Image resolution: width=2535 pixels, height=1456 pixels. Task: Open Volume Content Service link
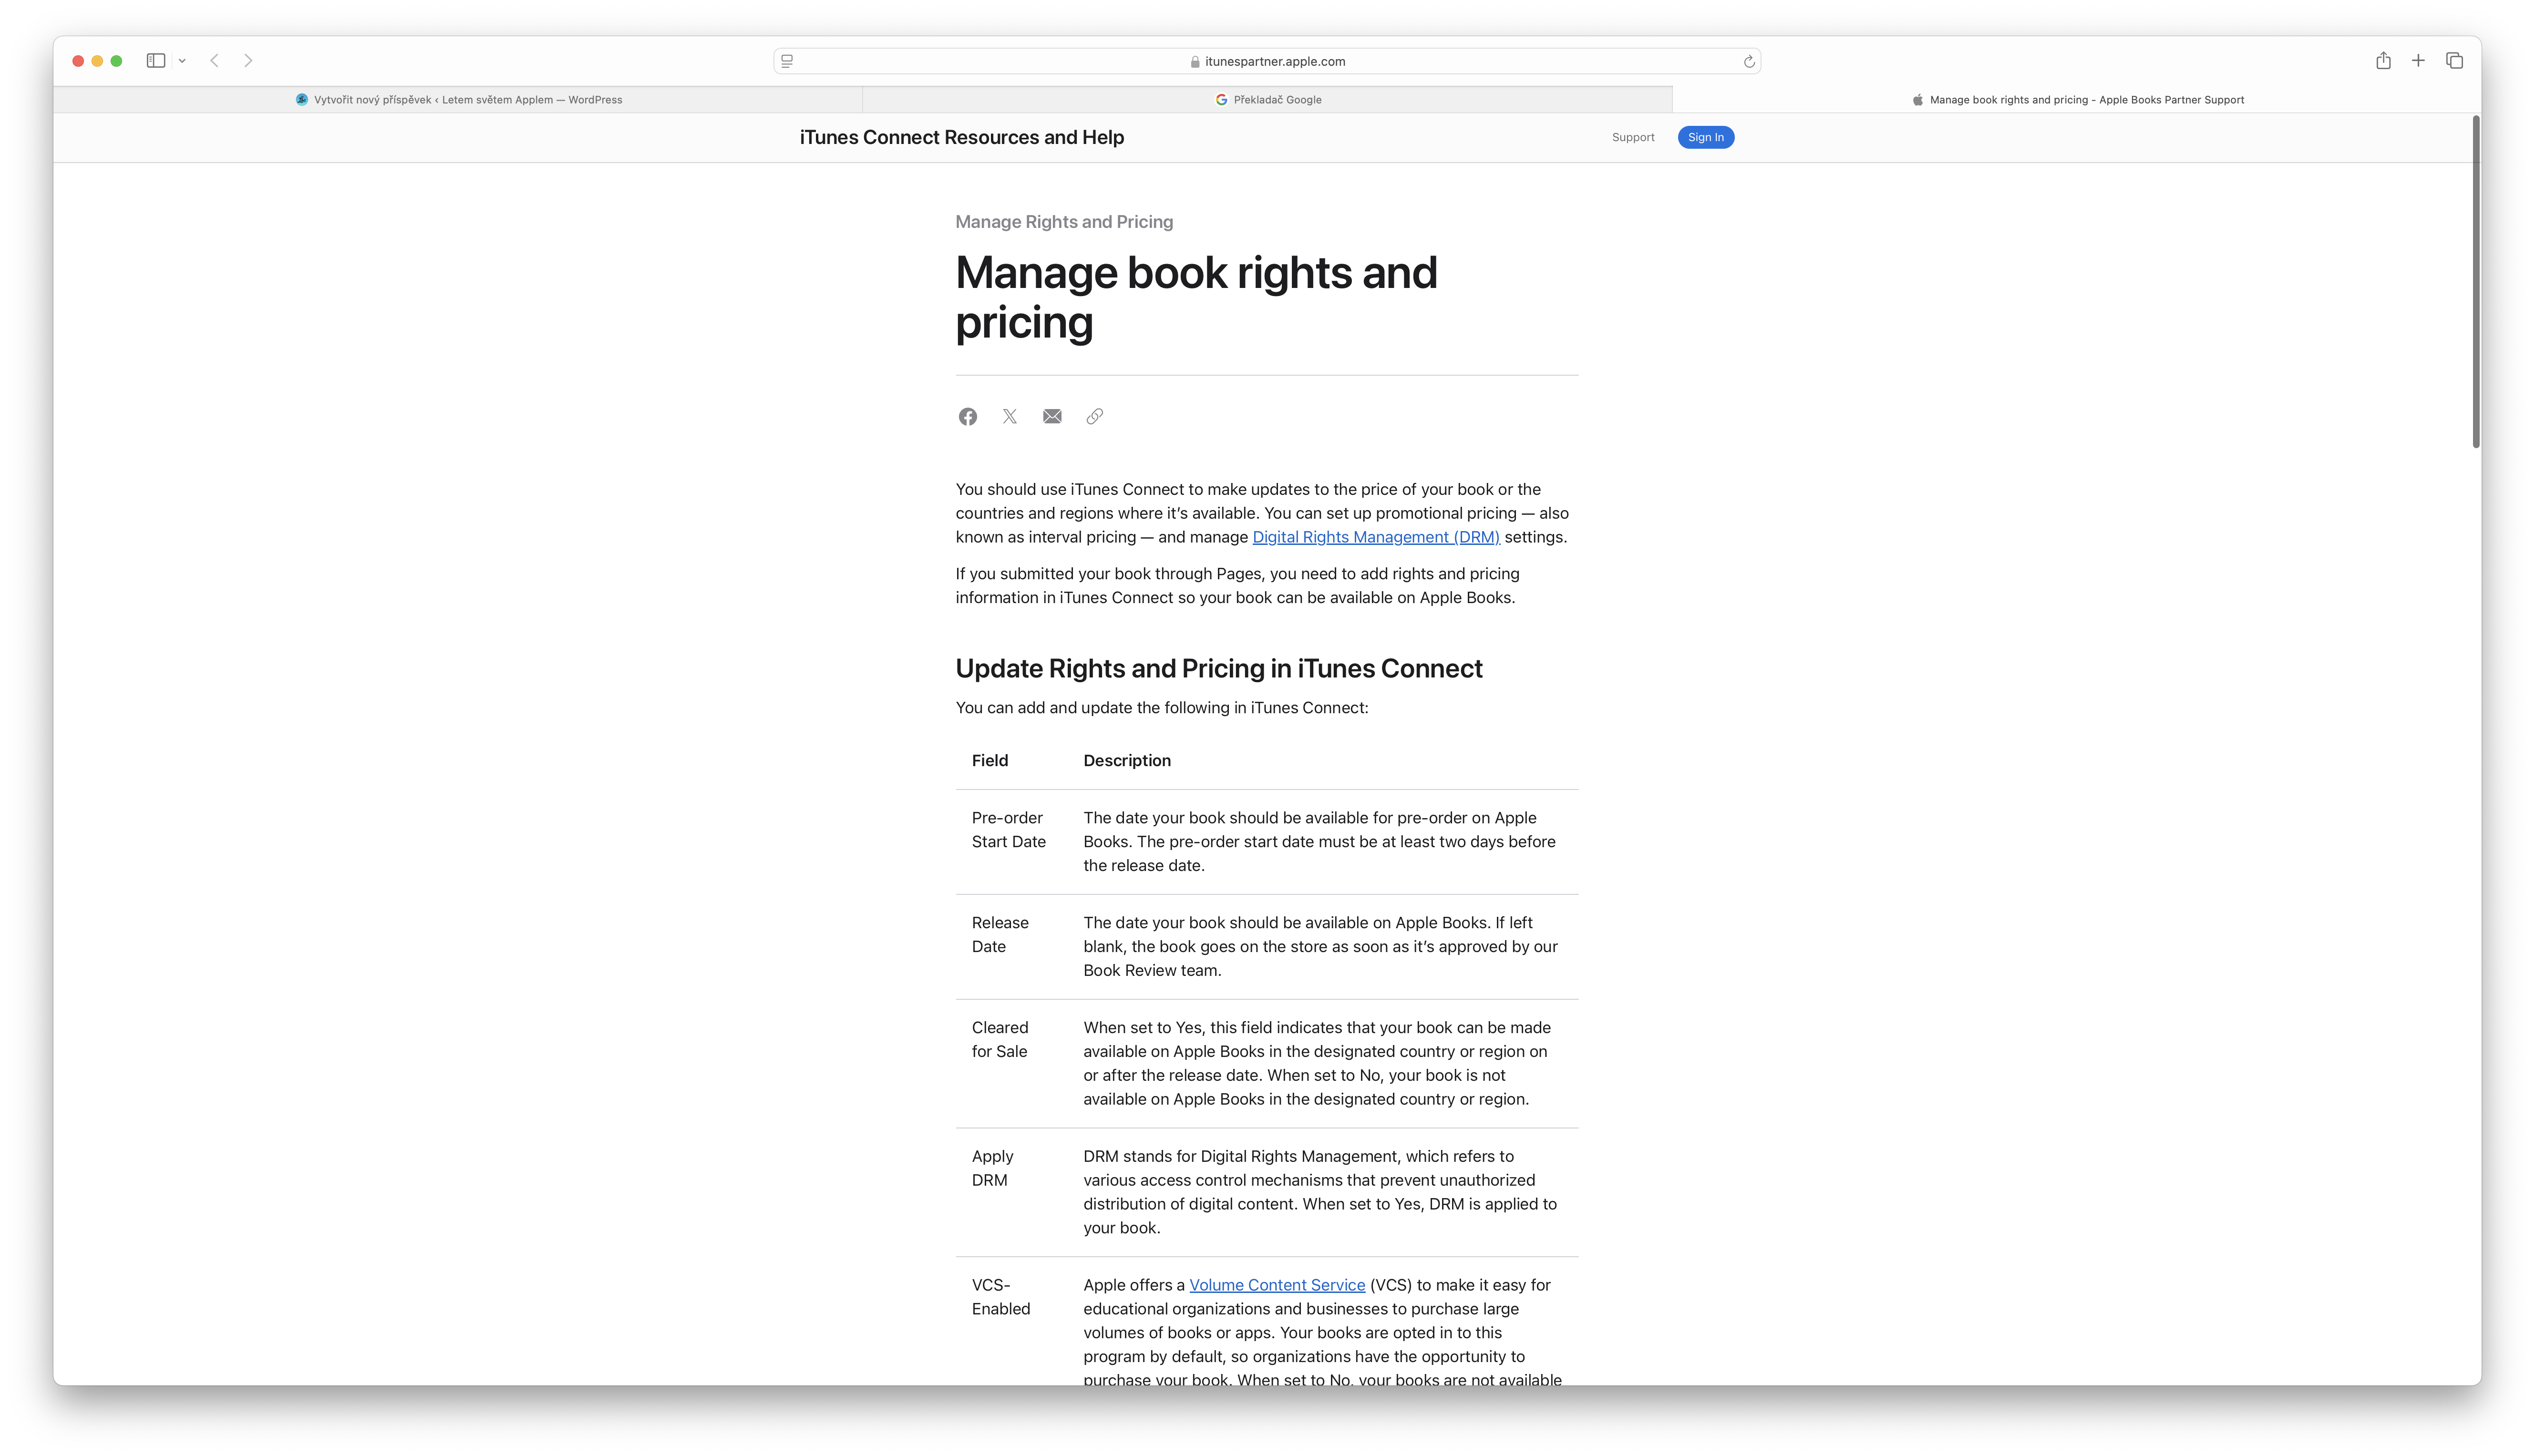tap(1276, 1285)
